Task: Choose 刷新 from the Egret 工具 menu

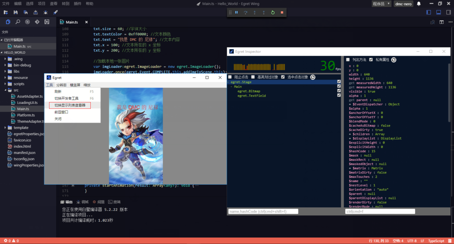Action: point(58,92)
